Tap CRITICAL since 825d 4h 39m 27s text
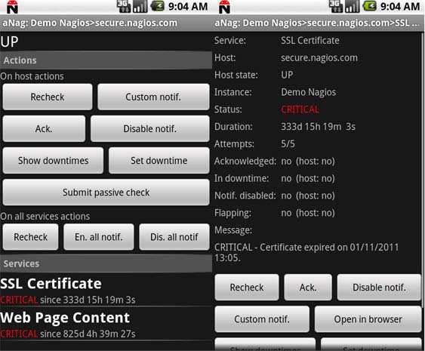This screenshot has width=425, height=351. 68,334
